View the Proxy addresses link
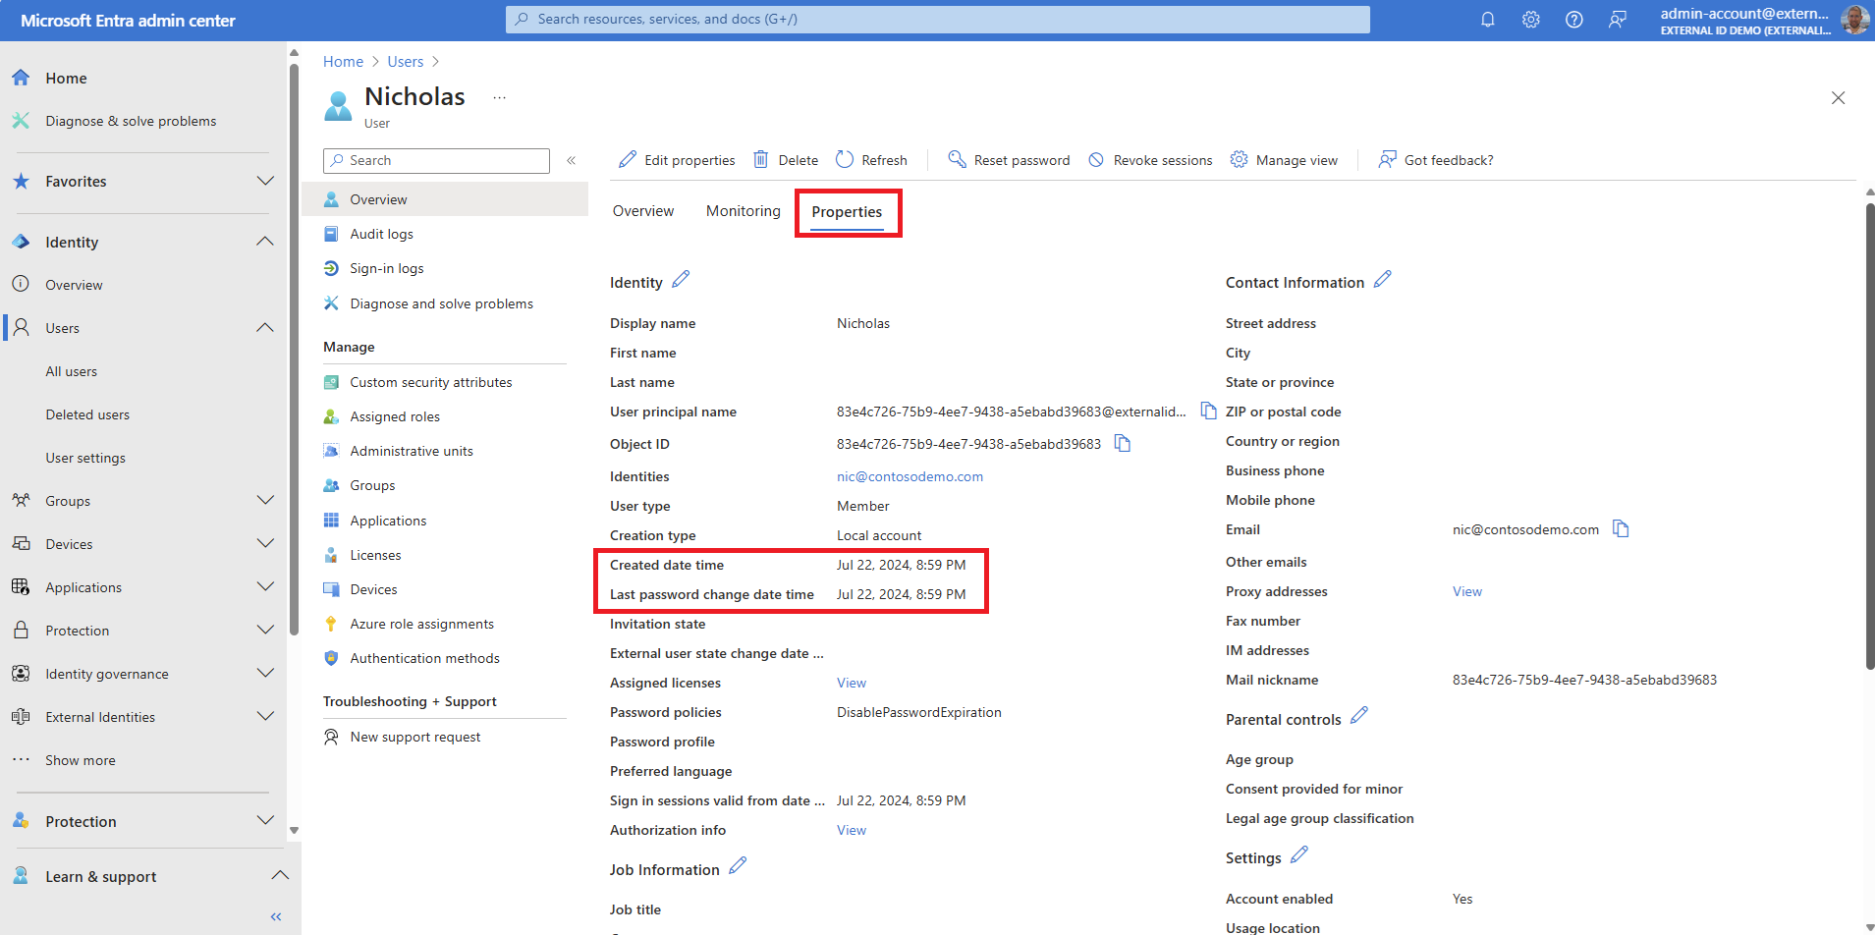 [x=1466, y=591]
